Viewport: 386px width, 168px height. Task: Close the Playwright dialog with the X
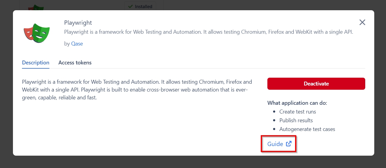(x=362, y=22)
